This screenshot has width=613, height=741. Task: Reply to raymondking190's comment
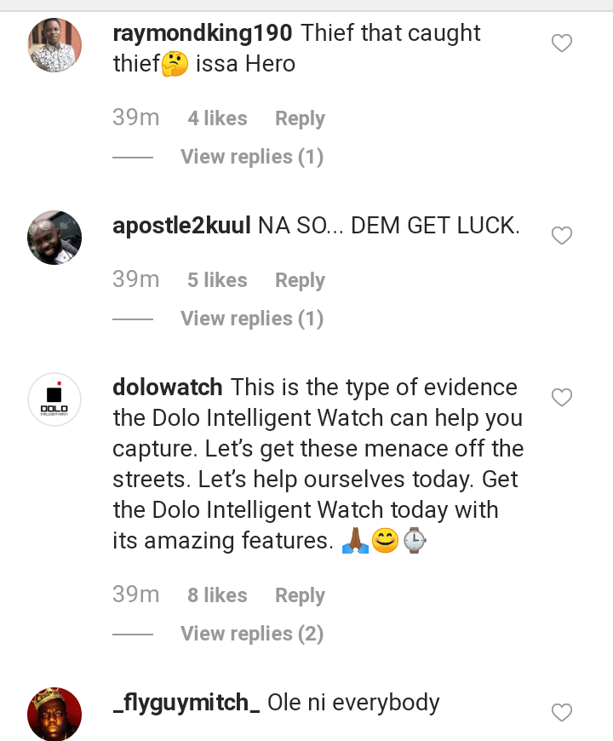300,118
